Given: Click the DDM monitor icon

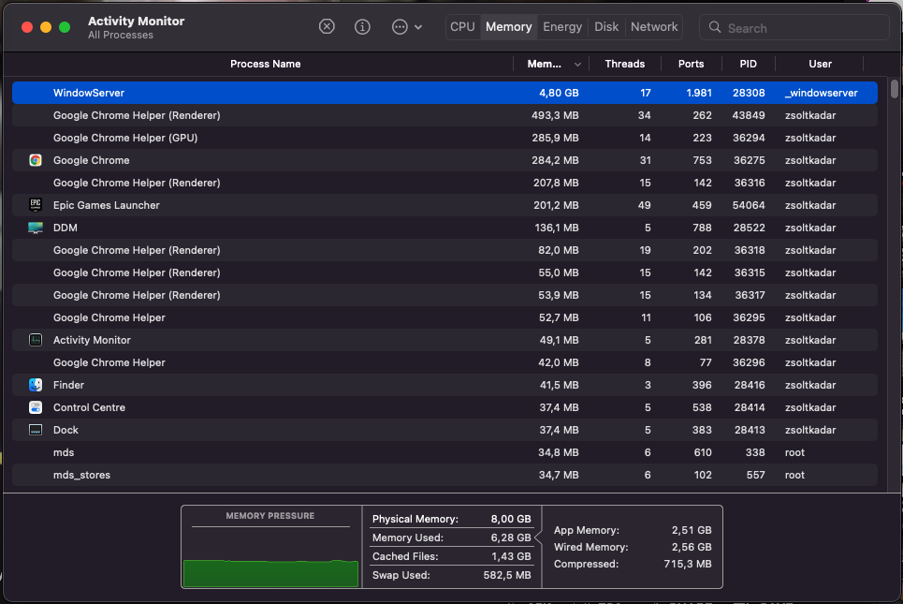Looking at the screenshot, I should click(36, 228).
